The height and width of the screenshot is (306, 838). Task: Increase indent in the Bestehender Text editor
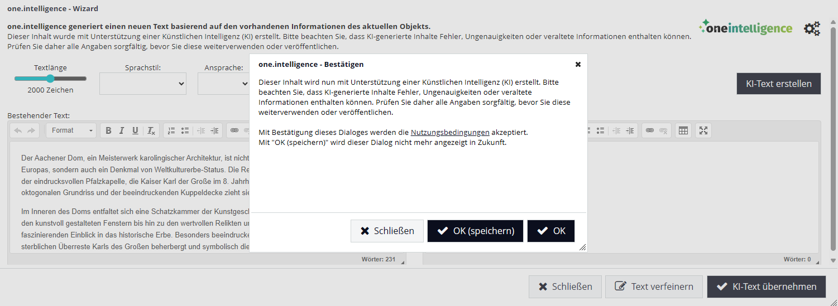214,130
